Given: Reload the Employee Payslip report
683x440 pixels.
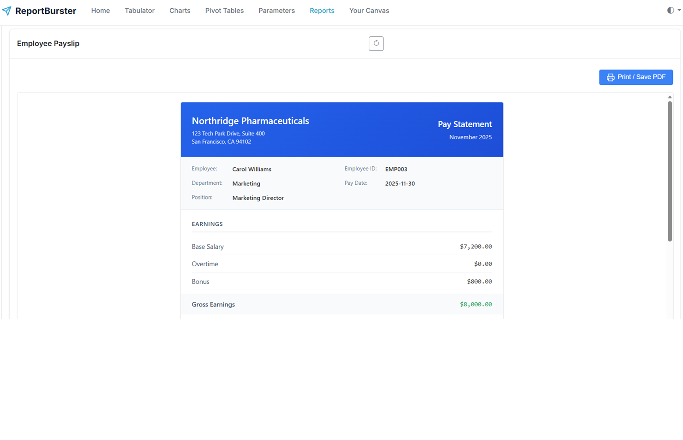Looking at the screenshot, I should pyautogui.click(x=376, y=43).
